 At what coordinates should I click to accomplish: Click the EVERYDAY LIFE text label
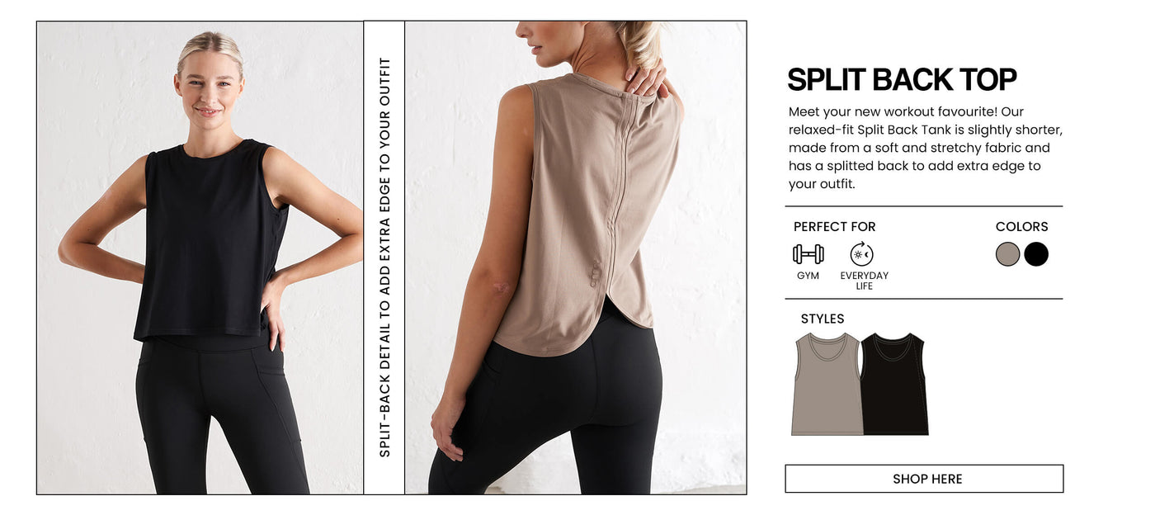pyautogui.click(x=864, y=281)
